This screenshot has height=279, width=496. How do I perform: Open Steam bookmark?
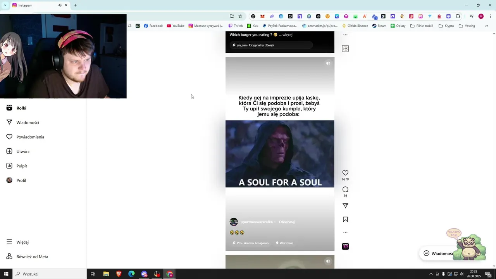379,26
